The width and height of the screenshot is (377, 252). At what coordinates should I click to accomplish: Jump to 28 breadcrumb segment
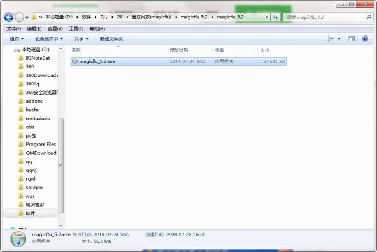click(x=120, y=17)
